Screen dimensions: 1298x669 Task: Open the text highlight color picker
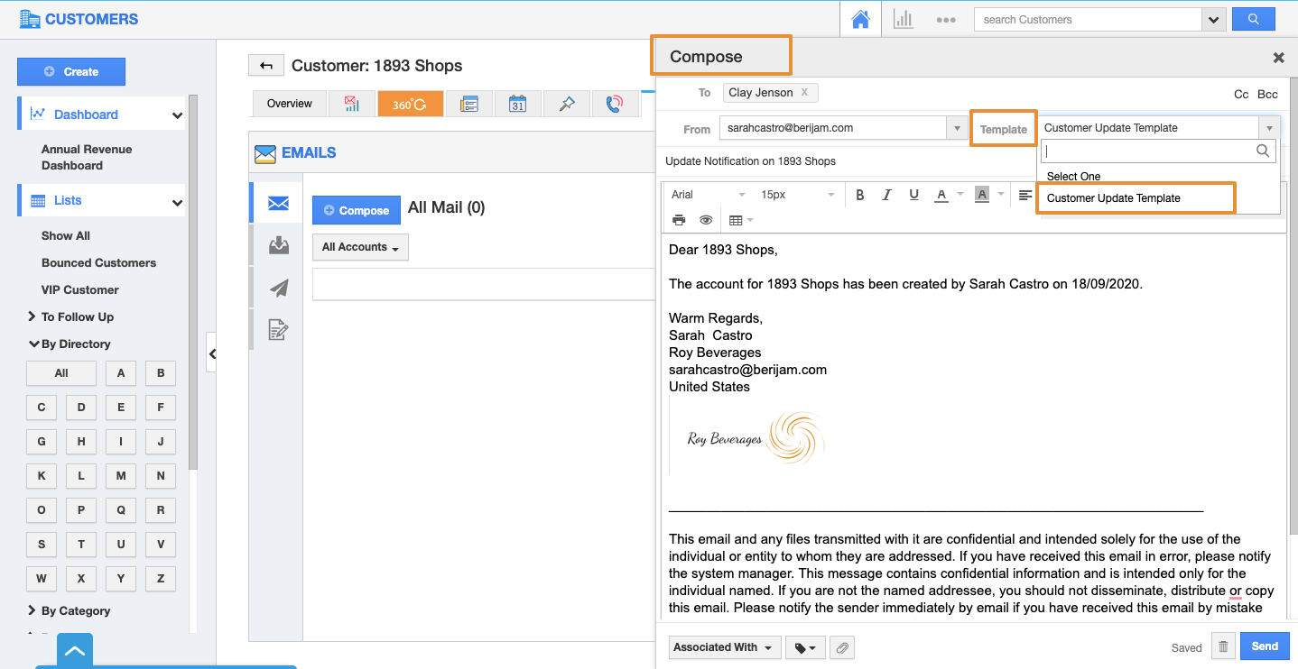[x=982, y=195]
